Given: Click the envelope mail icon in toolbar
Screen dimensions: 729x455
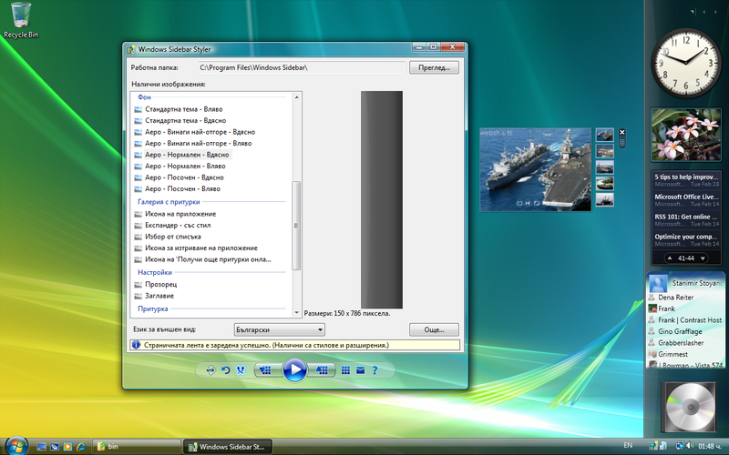Looking at the screenshot, I should click(360, 370).
